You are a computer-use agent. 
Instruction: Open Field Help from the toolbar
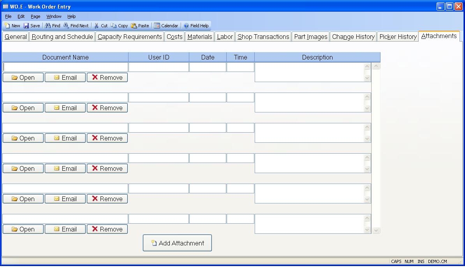pos(186,26)
